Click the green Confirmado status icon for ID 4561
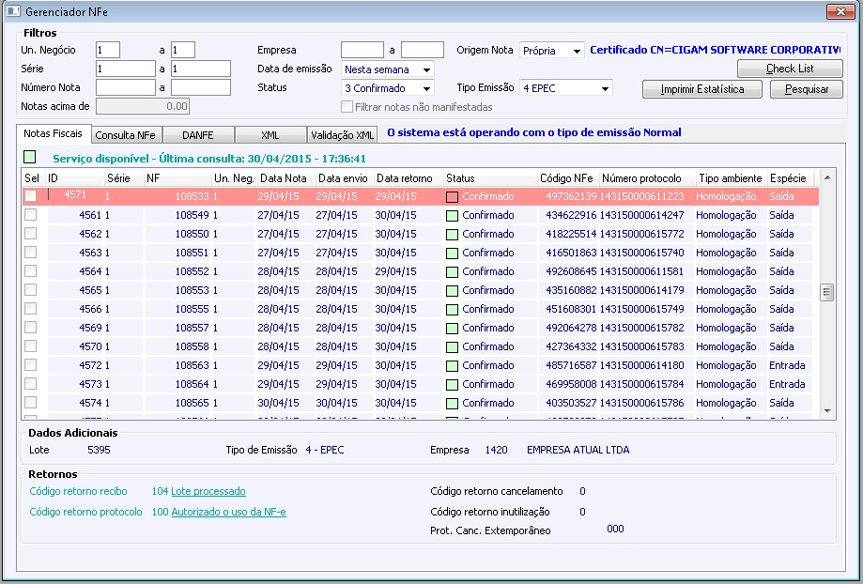Screen dimensions: 863x584 [x=453, y=216]
